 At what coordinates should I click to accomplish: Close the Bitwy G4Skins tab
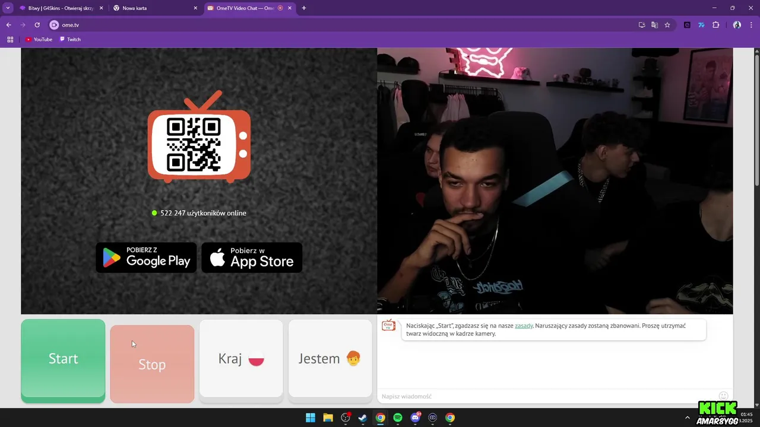point(101,8)
